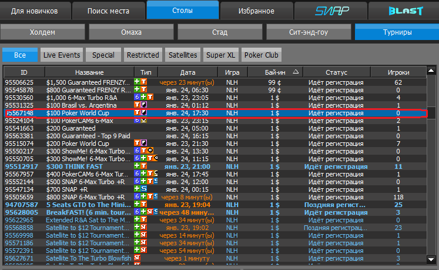Select the $200 Guaranteed - Top 9 Paid row

point(215,136)
